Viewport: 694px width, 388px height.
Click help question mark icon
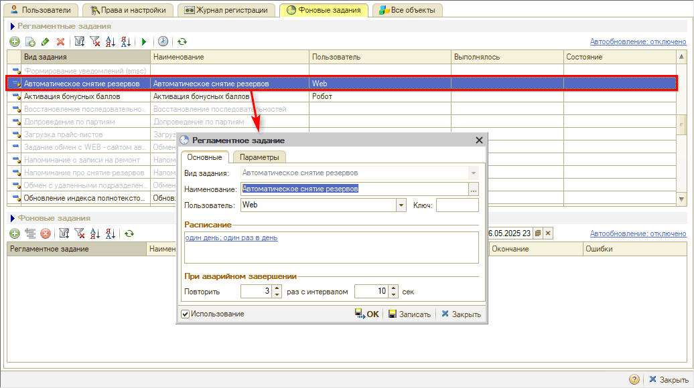click(x=634, y=379)
